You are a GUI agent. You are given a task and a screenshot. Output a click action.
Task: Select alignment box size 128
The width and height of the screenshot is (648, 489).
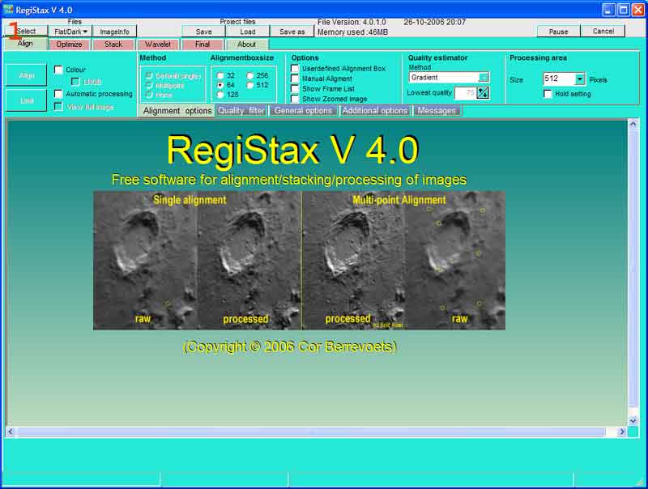[220, 95]
